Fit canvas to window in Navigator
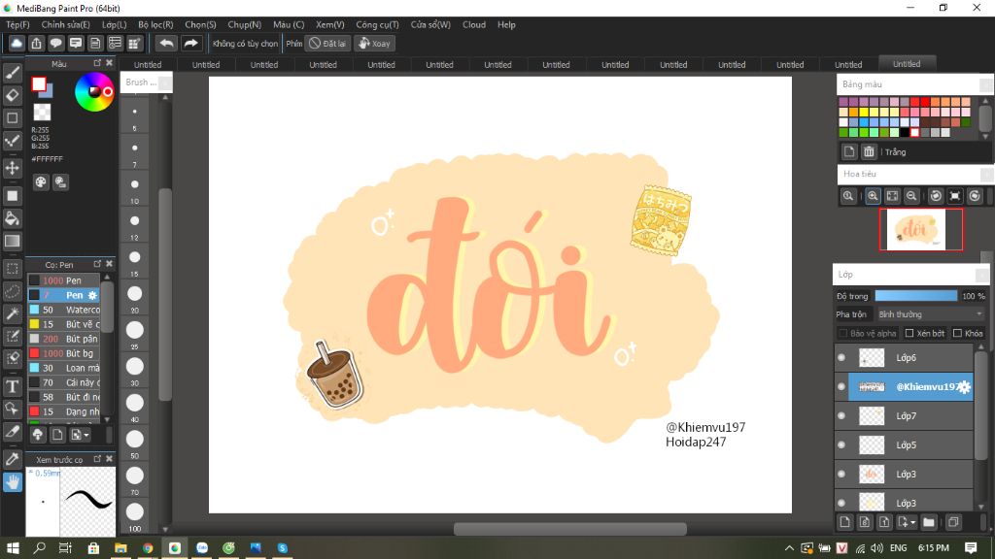Image resolution: width=995 pixels, height=559 pixels. click(x=892, y=196)
